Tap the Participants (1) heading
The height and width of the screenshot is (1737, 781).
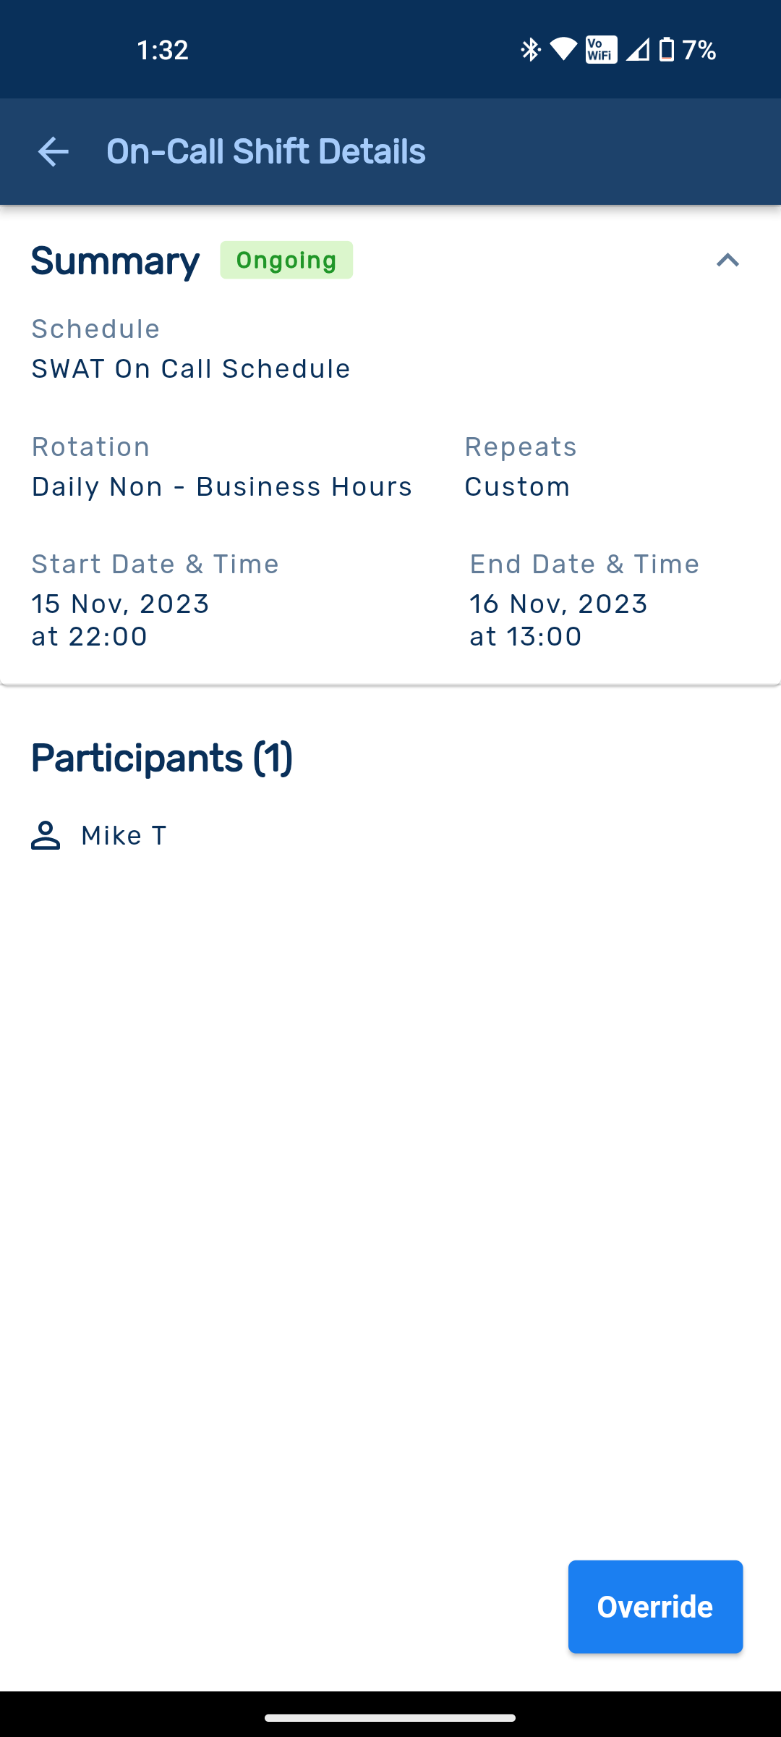coord(162,758)
